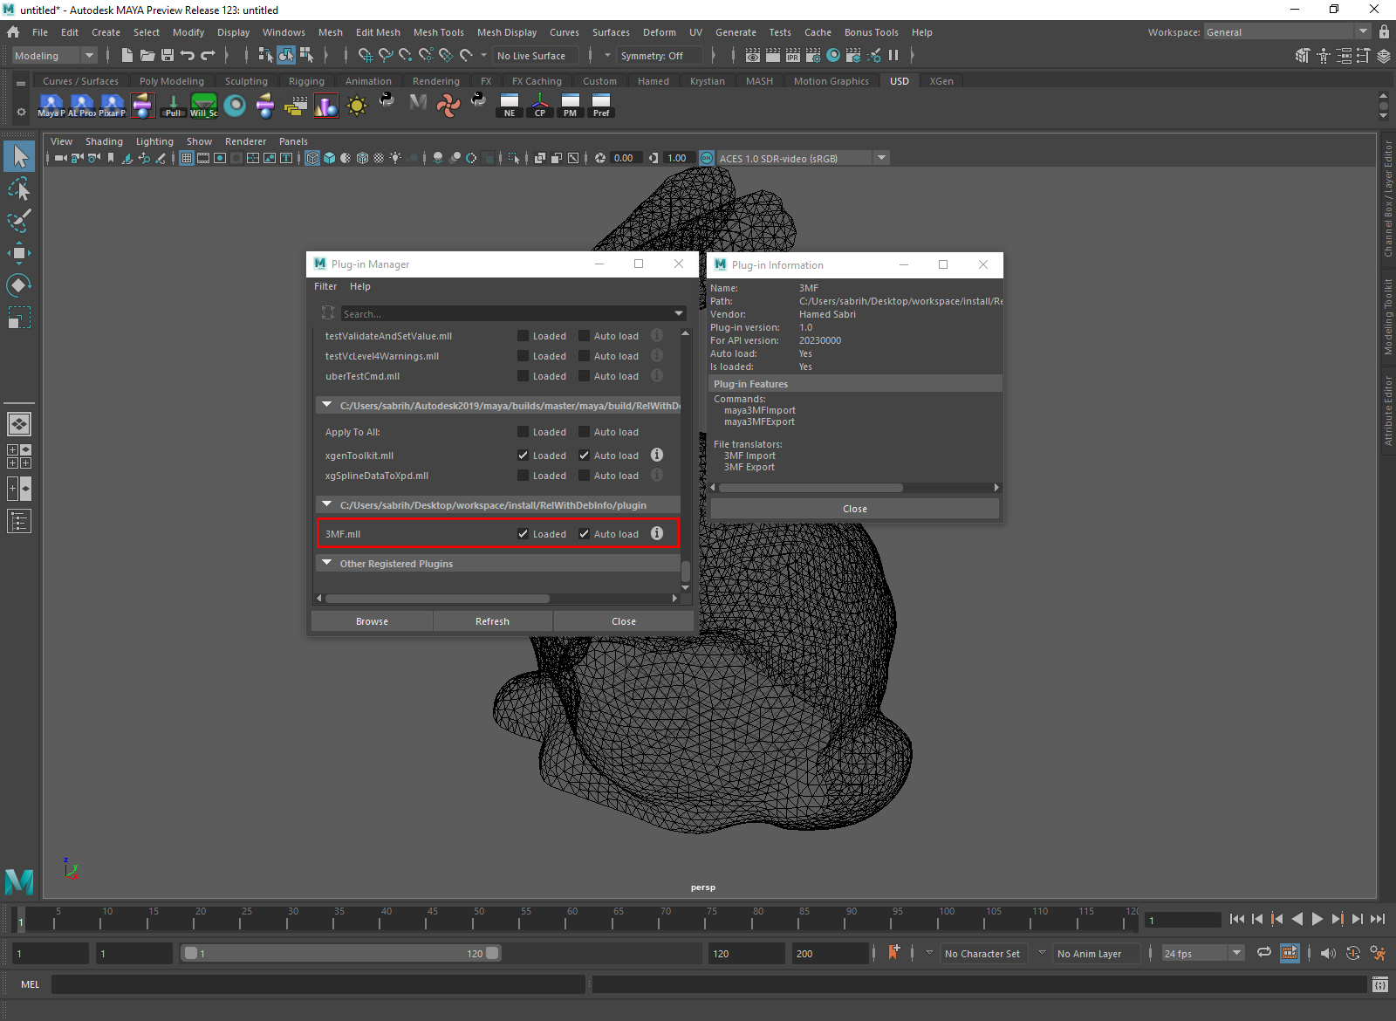Switch to the Rigging shelf tab

[x=306, y=81]
